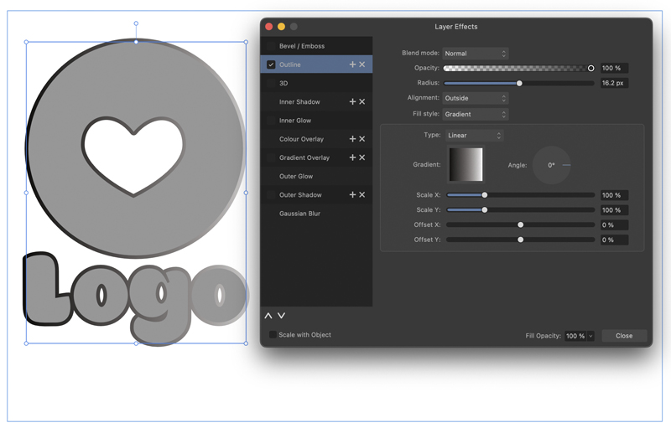This screenshot has width=671, height=428.
Task: Click the Opacity slider handle
Action: pyautogui.click(x=590, y=69)
